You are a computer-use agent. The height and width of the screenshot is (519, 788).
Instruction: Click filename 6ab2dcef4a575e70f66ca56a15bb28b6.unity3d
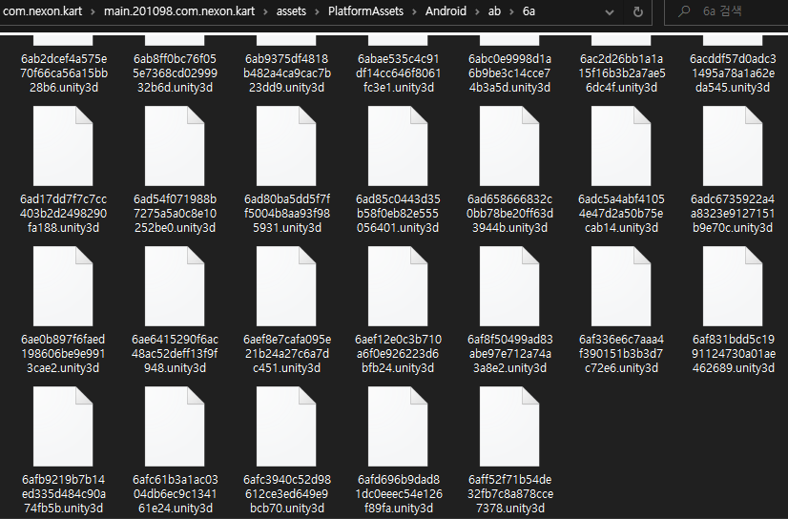[63, 73]
